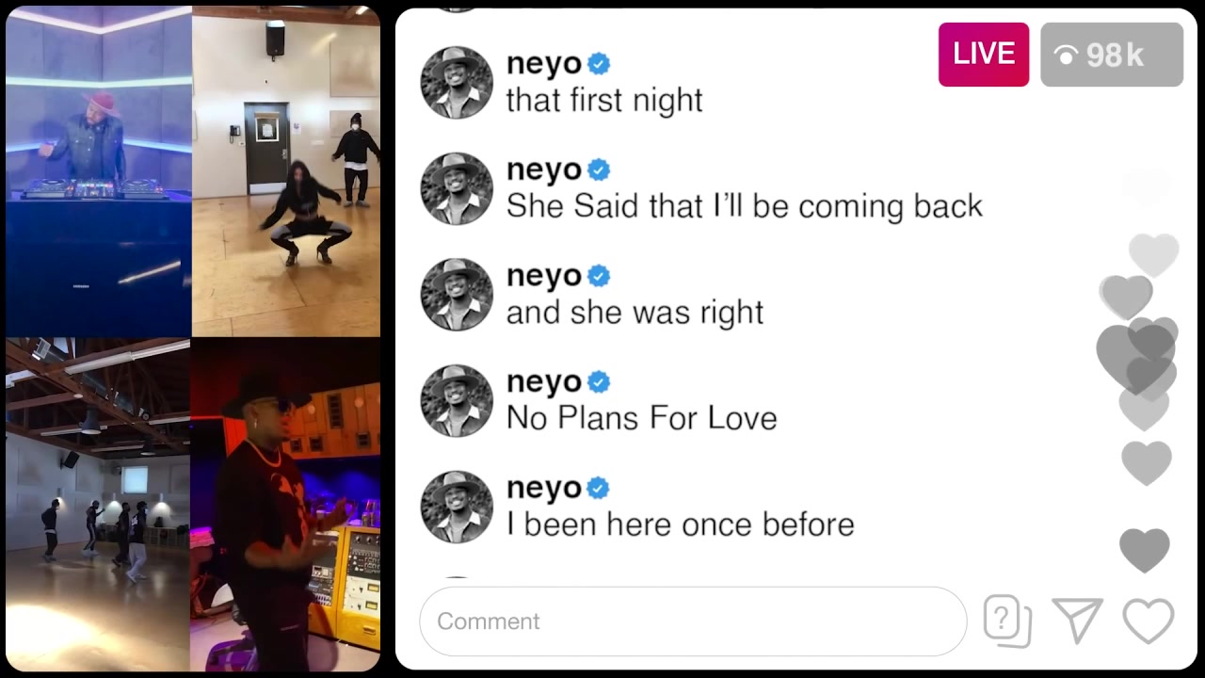Tap the heart like icon beside comment box
1205x678 pixels.
pyautogui.click(x=1149, y=621)
